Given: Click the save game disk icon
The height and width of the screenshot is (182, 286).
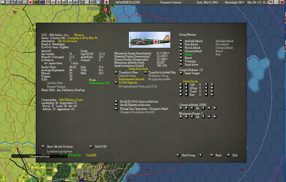Looking at the screenshot, I should pyautogui.click(x=2, y=2).
